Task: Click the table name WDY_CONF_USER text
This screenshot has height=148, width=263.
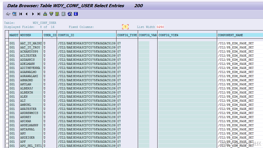Action: tap(44, 23)
